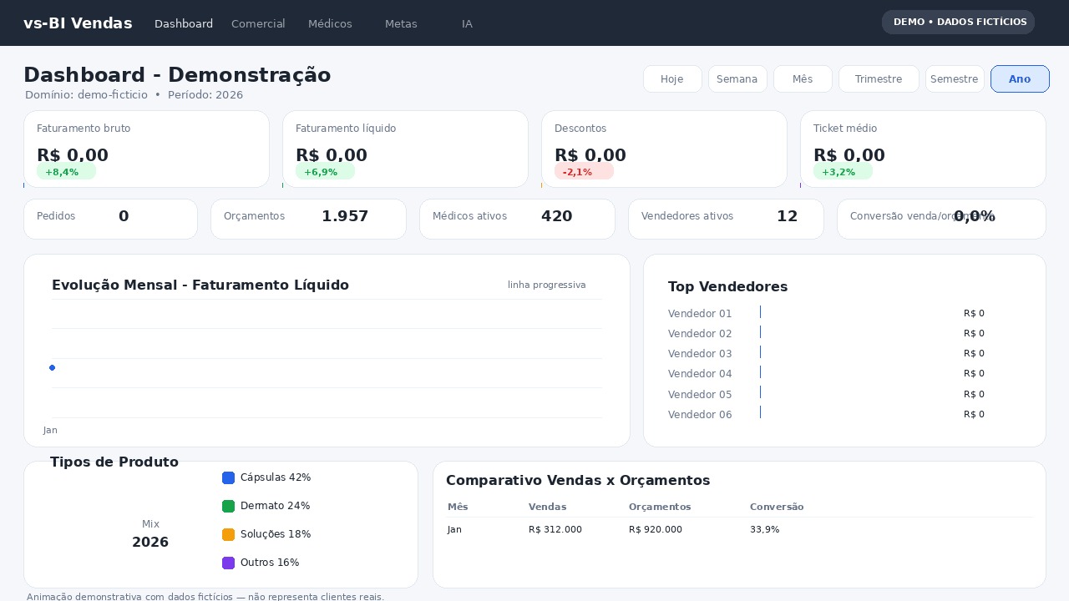Screen dimensions: 1069x601
Task: Click the Conversão column header
Action: click(777, 507)
